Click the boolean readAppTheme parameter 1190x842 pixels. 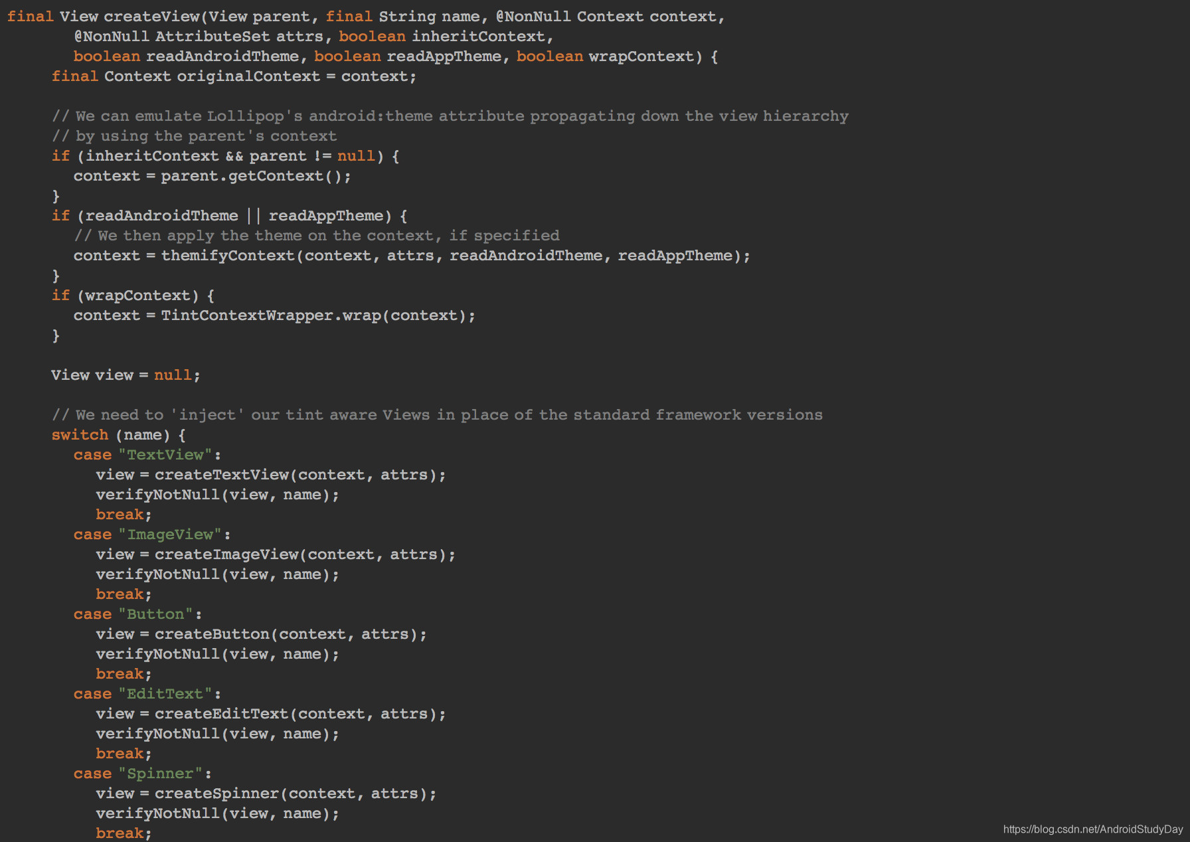tap(408, 56)
